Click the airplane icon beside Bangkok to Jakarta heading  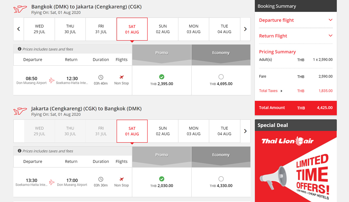20,9
